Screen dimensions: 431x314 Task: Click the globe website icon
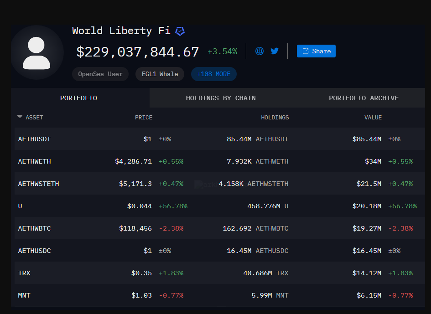[x=260, y=51]
